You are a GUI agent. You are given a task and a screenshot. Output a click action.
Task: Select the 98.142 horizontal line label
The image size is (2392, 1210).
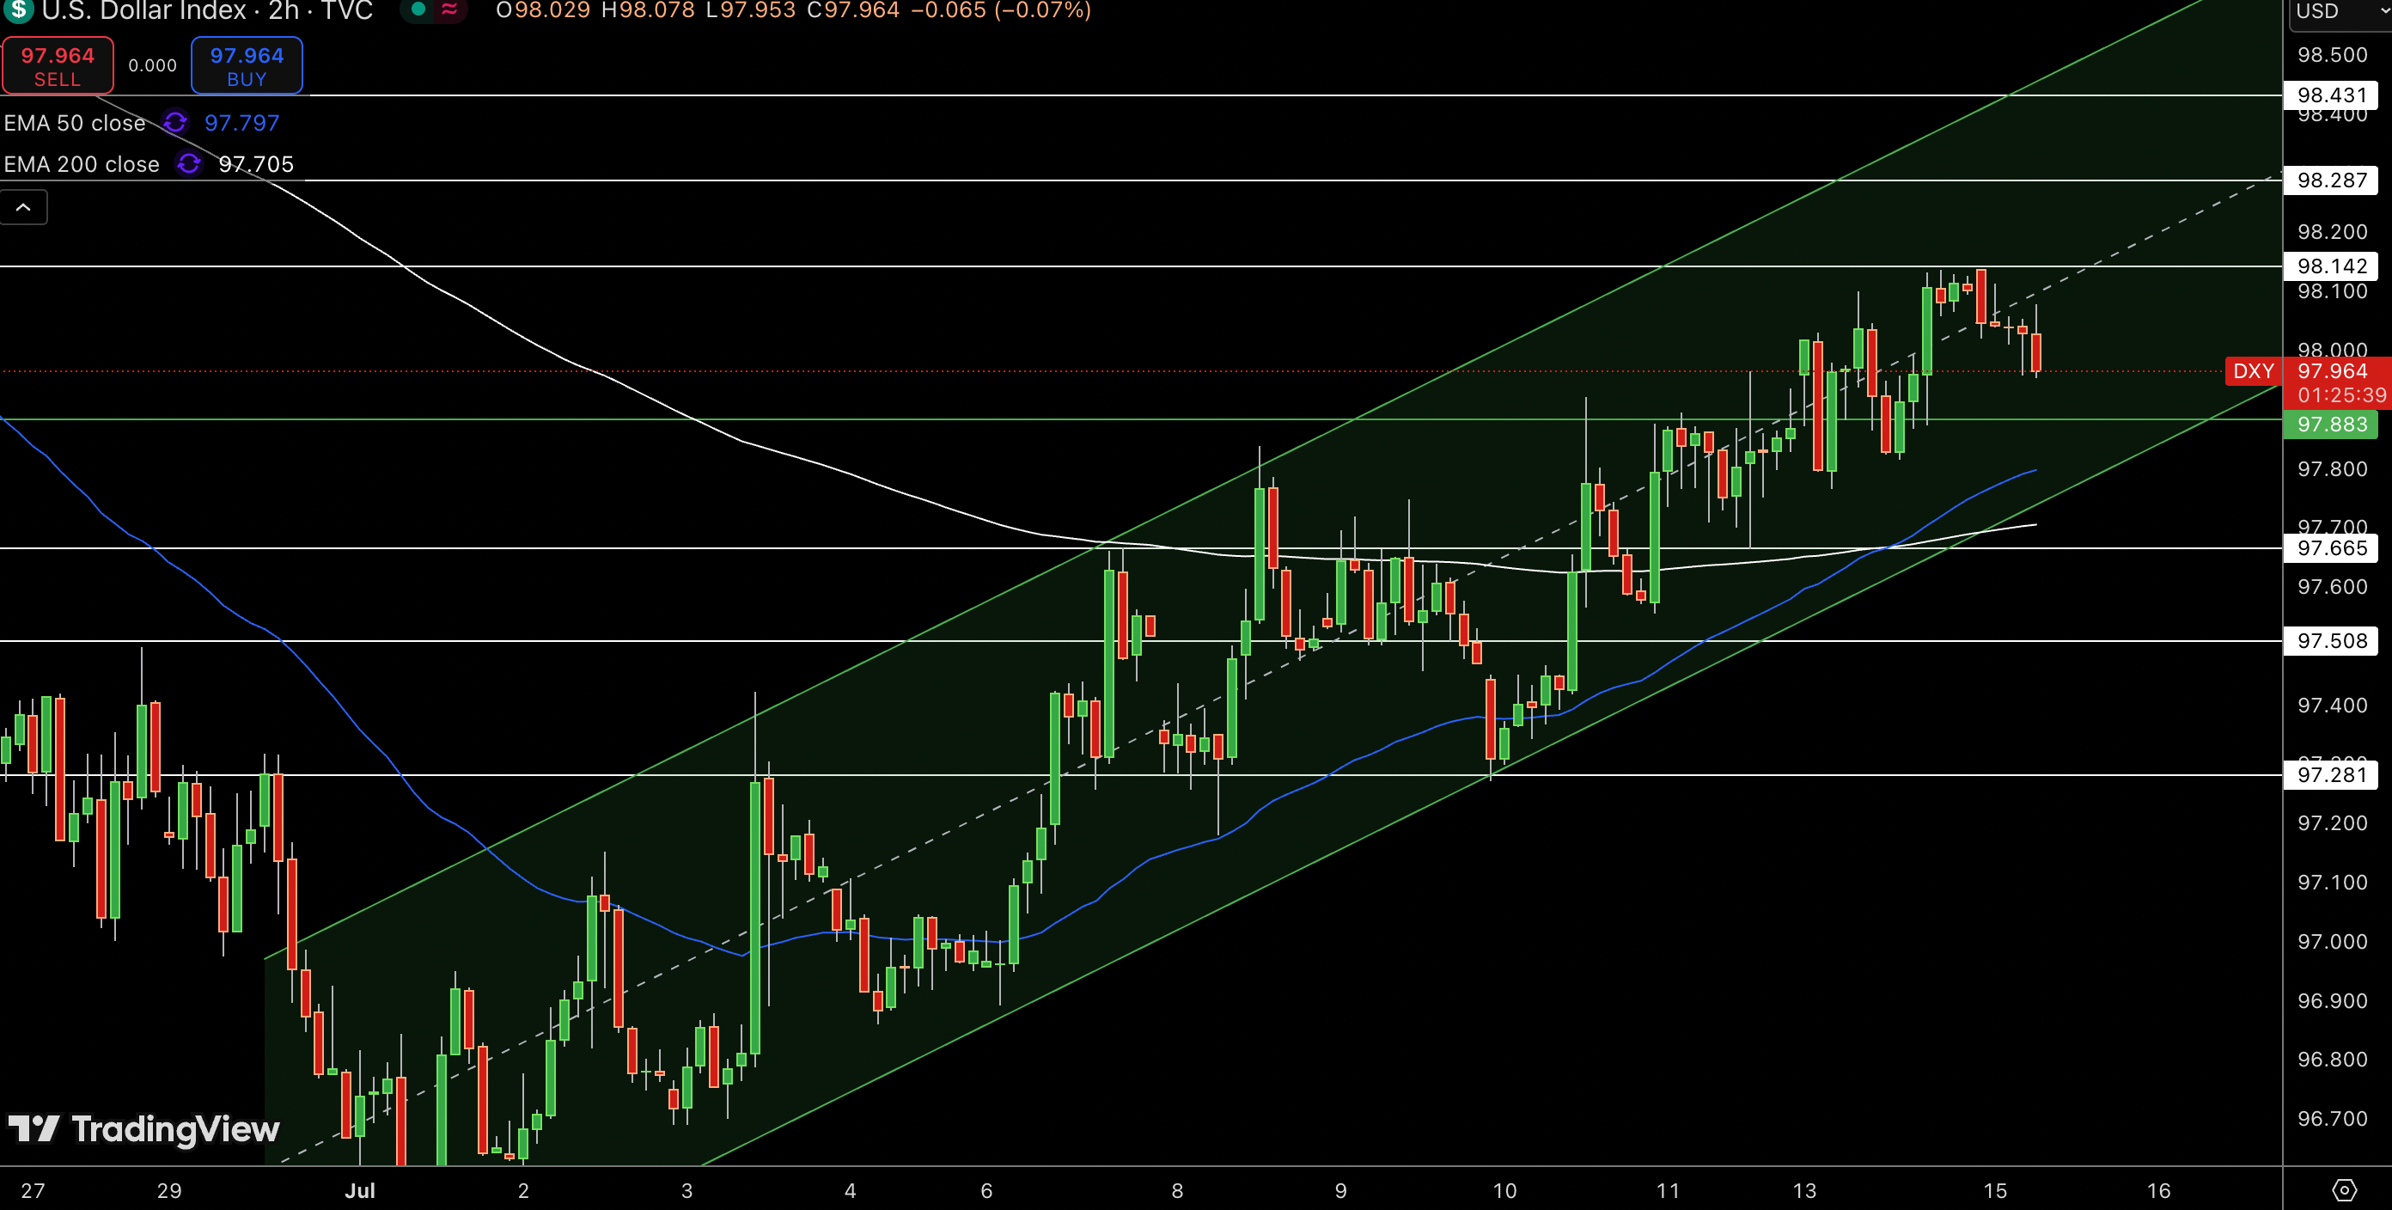[2331, 266]
